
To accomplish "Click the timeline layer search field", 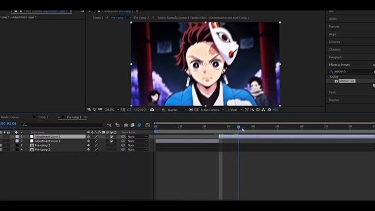I will (x=62, y=125).
